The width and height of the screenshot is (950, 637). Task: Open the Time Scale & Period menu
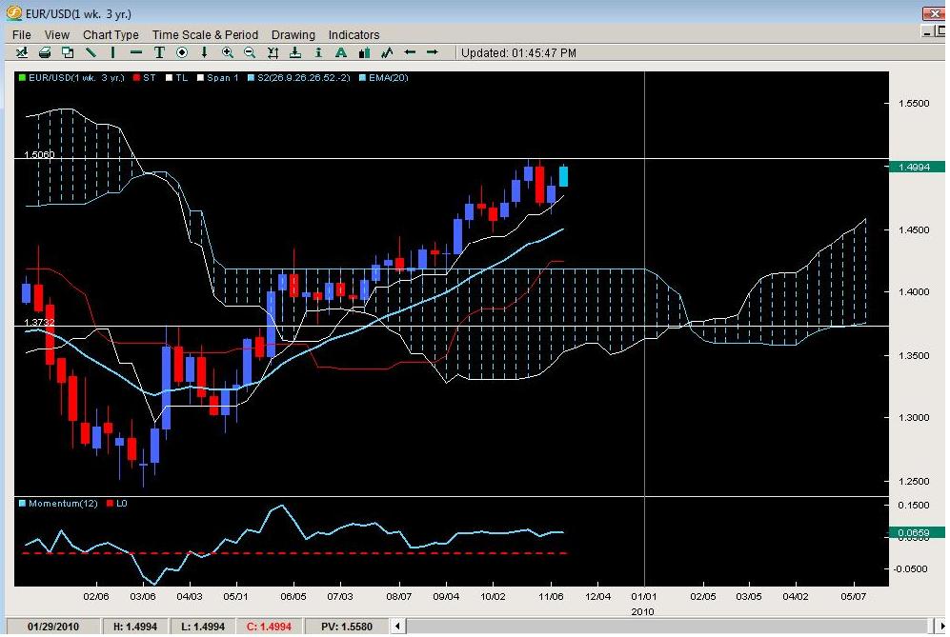[x=205, y=34]
